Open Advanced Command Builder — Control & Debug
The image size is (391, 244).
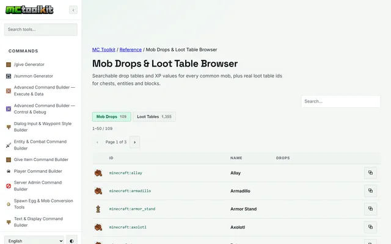tap(45, 109)
